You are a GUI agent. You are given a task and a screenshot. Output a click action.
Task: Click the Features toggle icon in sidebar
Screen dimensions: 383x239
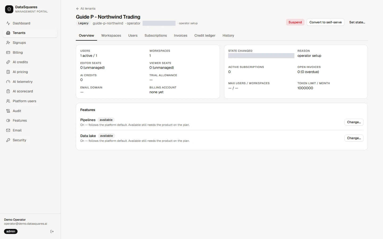8,121
